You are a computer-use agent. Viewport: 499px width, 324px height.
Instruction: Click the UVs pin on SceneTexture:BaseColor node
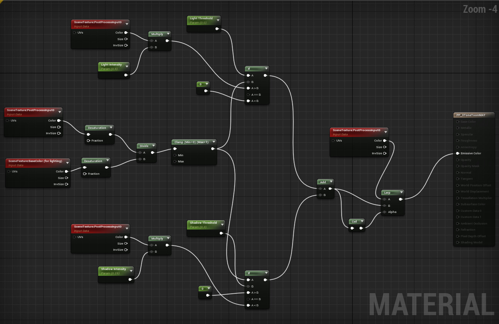point(9,171)
